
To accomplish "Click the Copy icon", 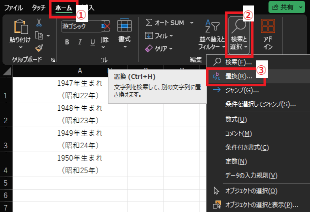I will [x=39, y=35].
